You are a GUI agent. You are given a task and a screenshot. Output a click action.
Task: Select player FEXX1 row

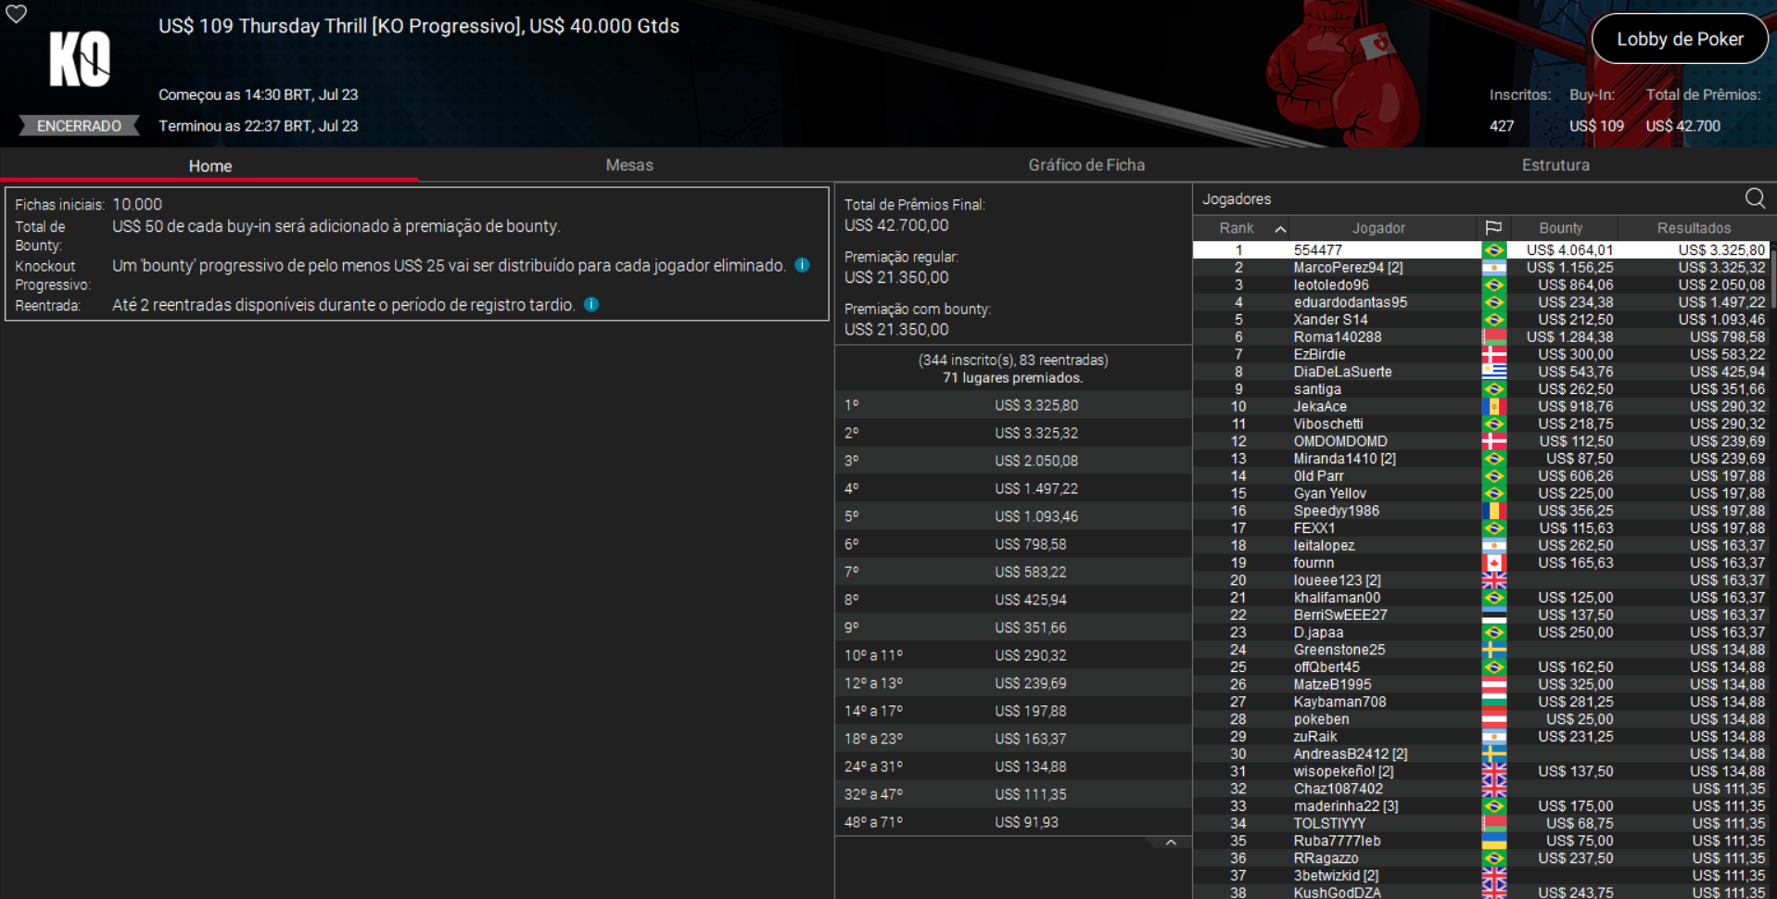(x=1480, y=528)
